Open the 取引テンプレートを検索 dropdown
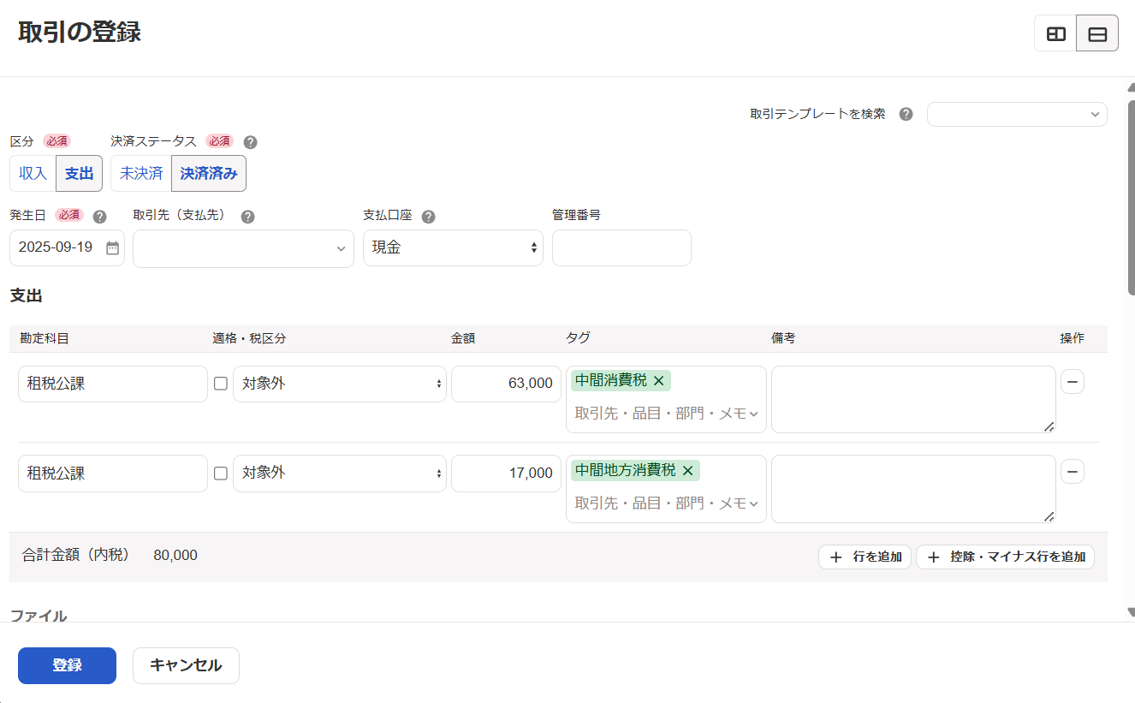1135x703 pixels. point(1017,114)
